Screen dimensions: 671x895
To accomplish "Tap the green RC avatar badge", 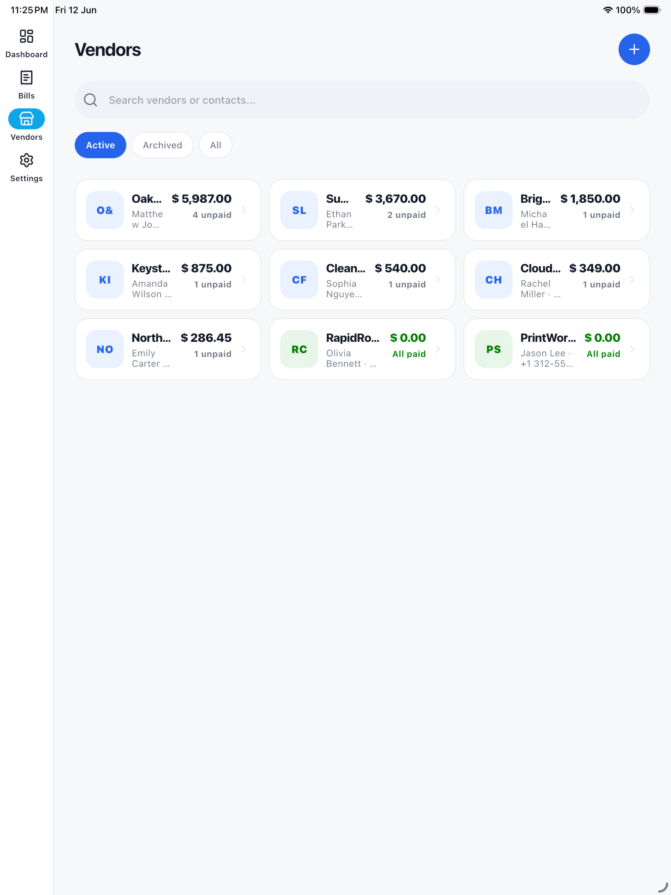I will [299, 349].
